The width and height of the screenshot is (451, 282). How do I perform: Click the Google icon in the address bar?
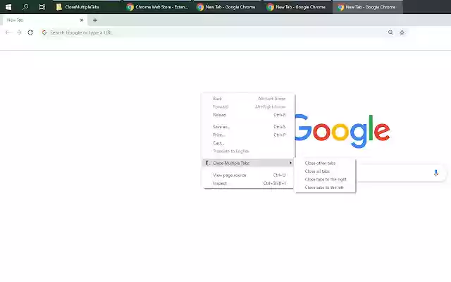44,32
